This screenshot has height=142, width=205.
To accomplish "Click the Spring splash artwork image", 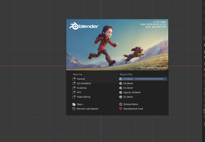I will tap(117, 45).
